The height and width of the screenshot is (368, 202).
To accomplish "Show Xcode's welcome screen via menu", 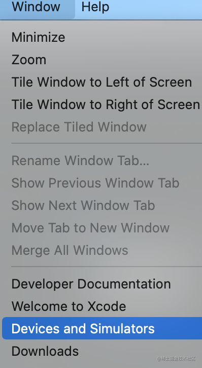I will pyautogui.click(x=102, y=306).
